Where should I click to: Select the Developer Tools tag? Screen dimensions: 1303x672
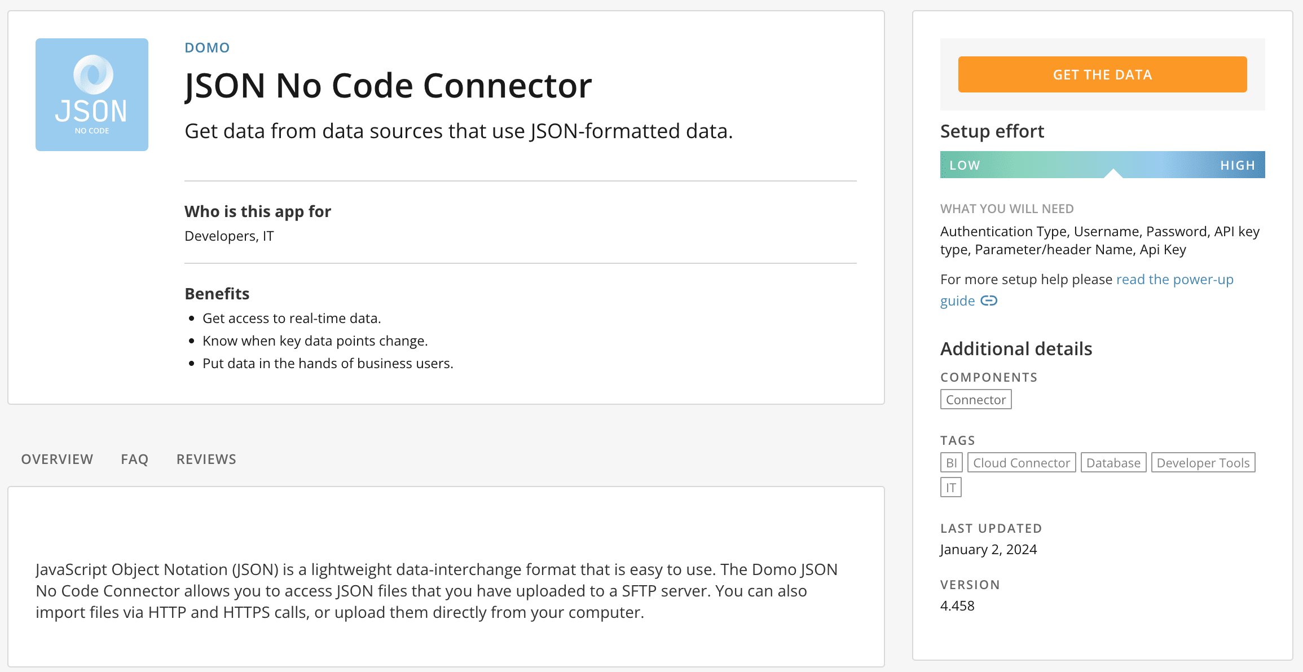pos(1203,463)
